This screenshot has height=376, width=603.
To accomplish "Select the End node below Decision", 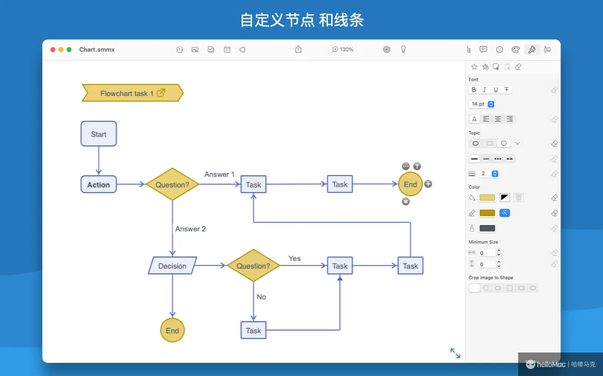I will click(x=172, y=330).
